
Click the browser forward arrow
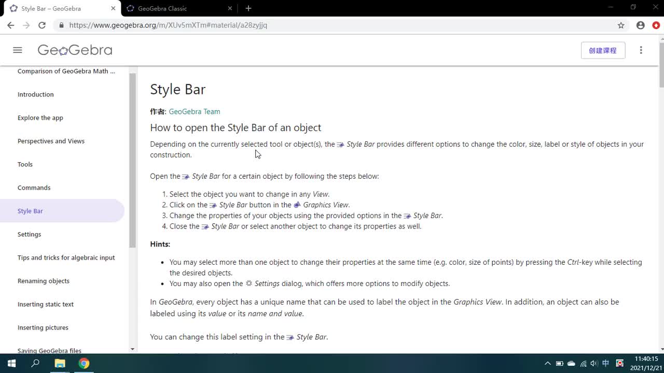click(26, 25)
